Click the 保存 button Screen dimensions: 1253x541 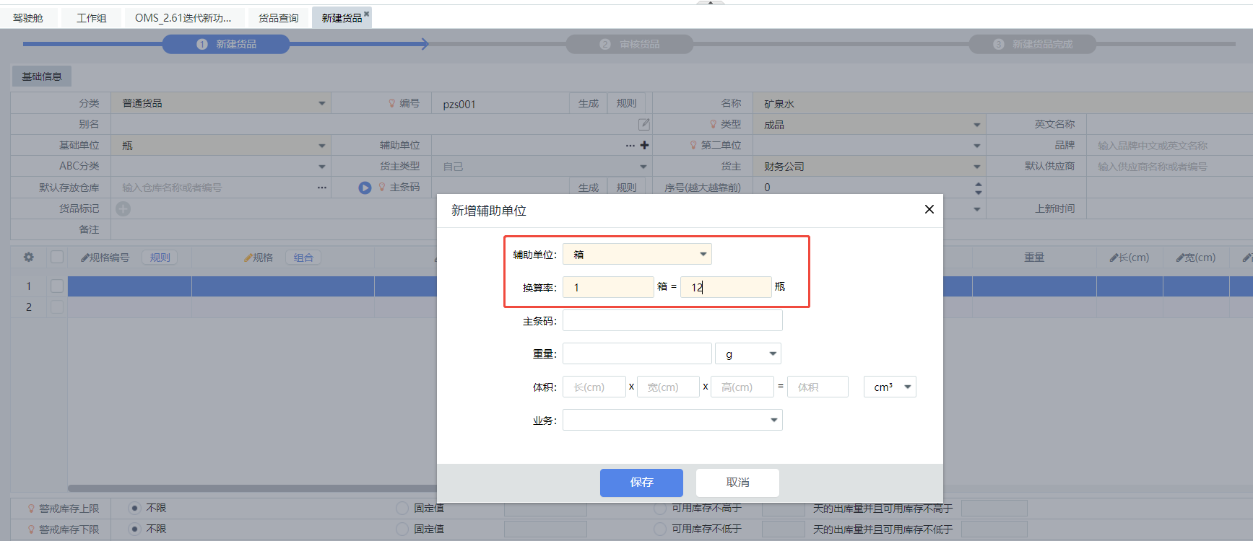click(641, 483)
